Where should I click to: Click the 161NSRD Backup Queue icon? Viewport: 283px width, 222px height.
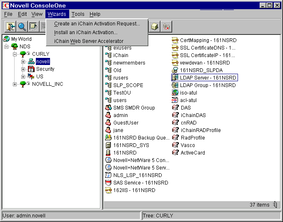click(108, 137)
